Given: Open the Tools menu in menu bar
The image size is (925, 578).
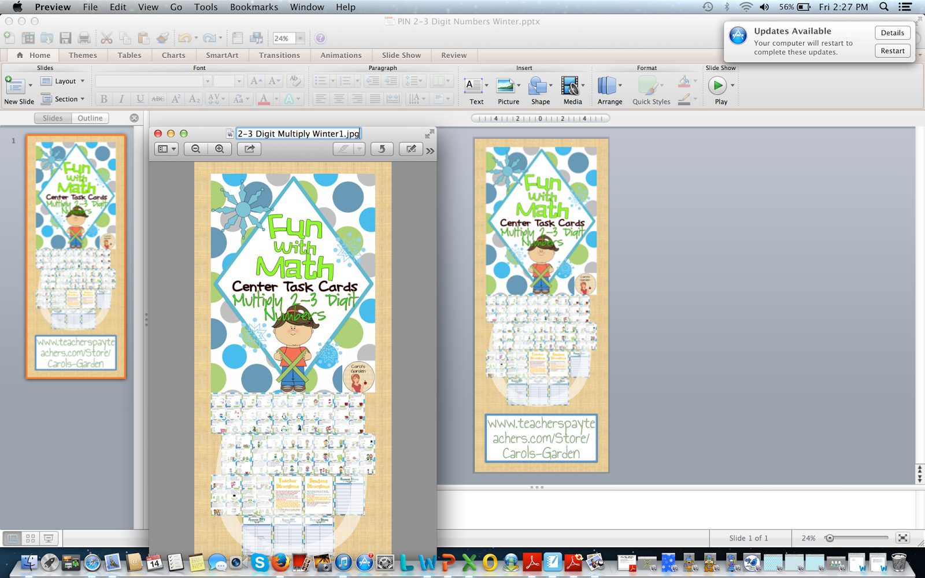Looking at the screenshot, I should coord(206,7).
